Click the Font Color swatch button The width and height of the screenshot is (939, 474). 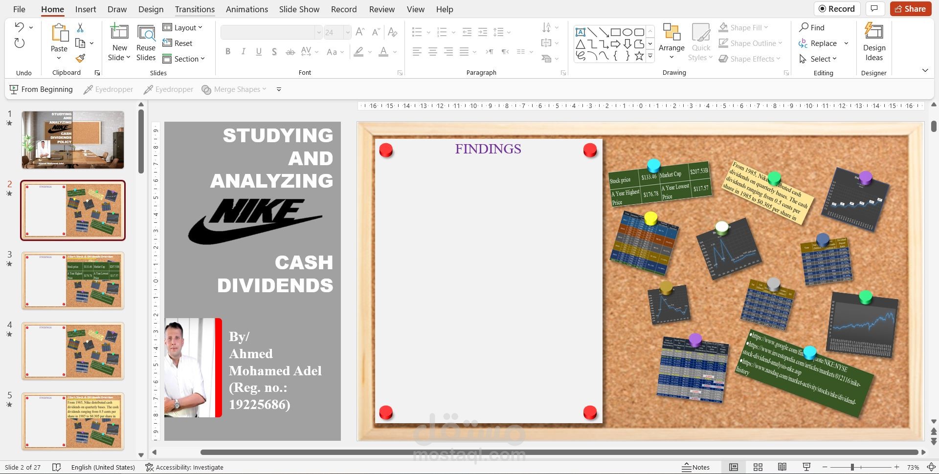pyautogui.click(x=383, y=52)
